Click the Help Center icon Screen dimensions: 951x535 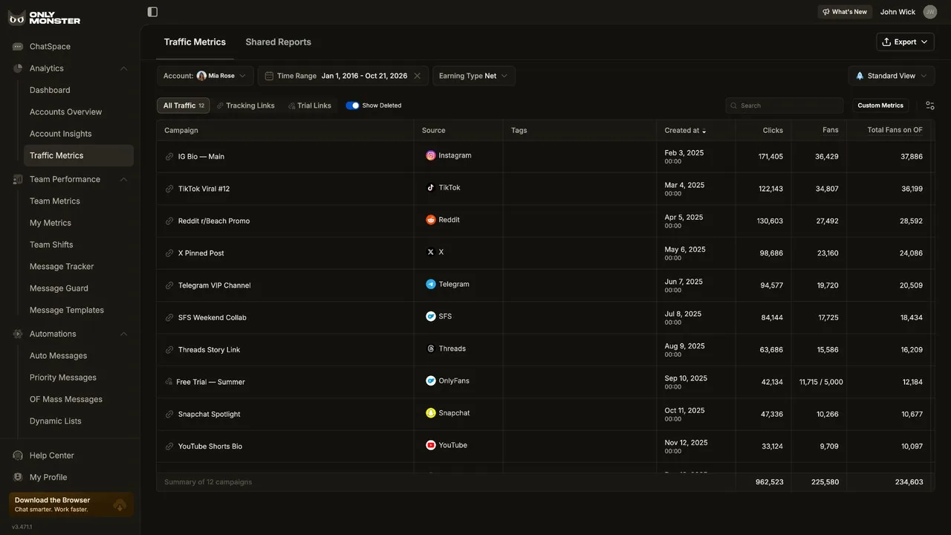(x=18, y=455)
